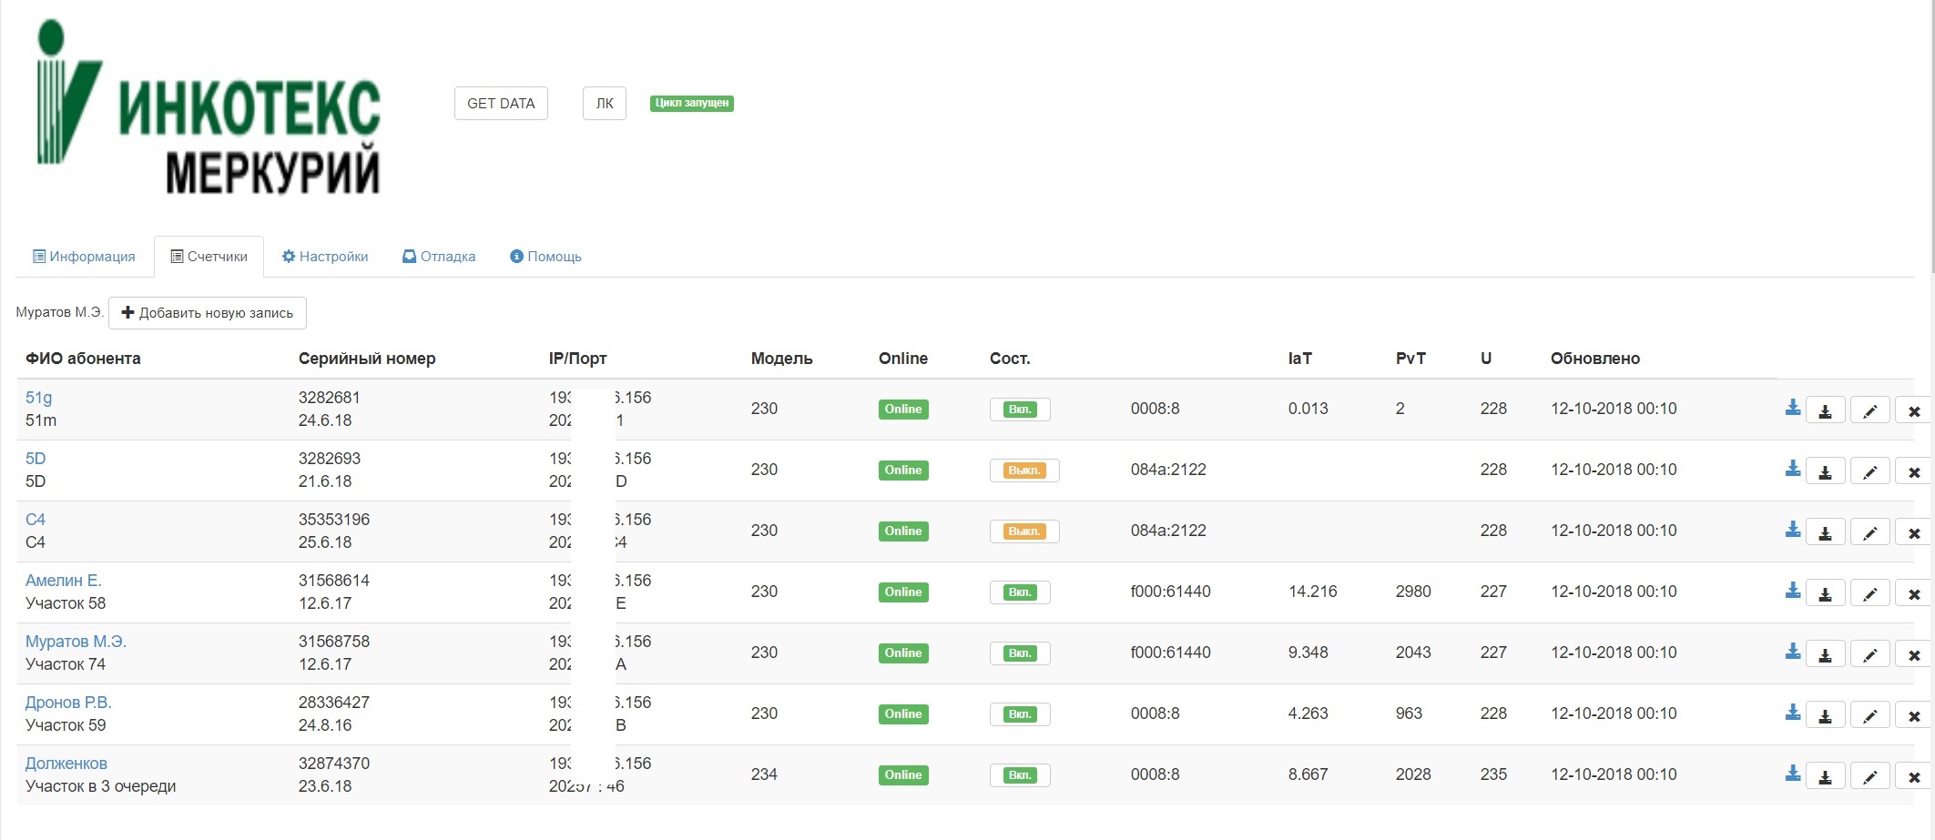Go to the Помощь tab
Image resolution: width=1935 pixels, height=840 pixels.
tap(545, 257)
